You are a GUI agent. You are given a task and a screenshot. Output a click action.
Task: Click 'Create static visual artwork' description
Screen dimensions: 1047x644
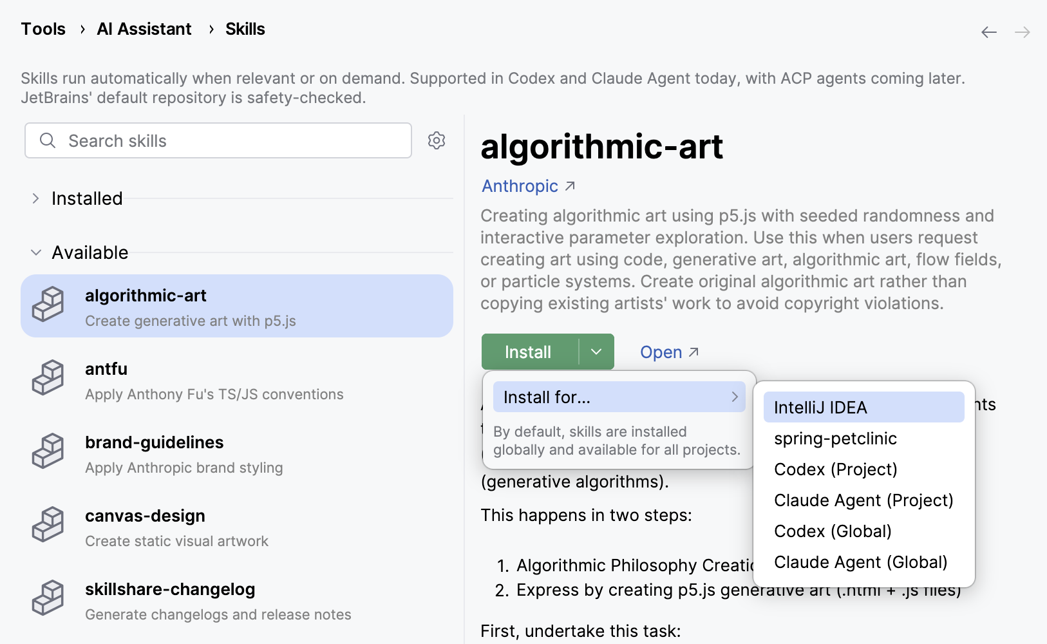[x=177, y=541]
